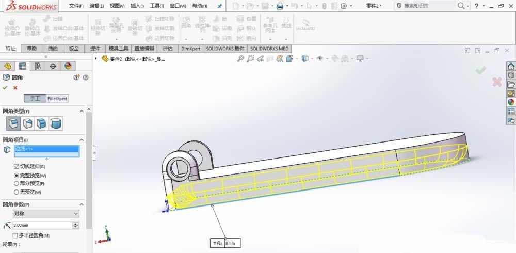Image resolution: width=516 pixels, height=253 pixels.
Task: Switch to the 曲面 Surfaces tab
Action: [x=53, y=49]
